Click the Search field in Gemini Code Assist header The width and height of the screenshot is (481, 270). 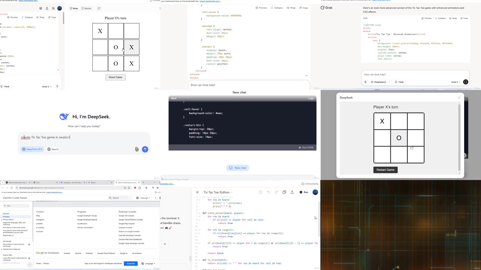[x=120, y=198]
